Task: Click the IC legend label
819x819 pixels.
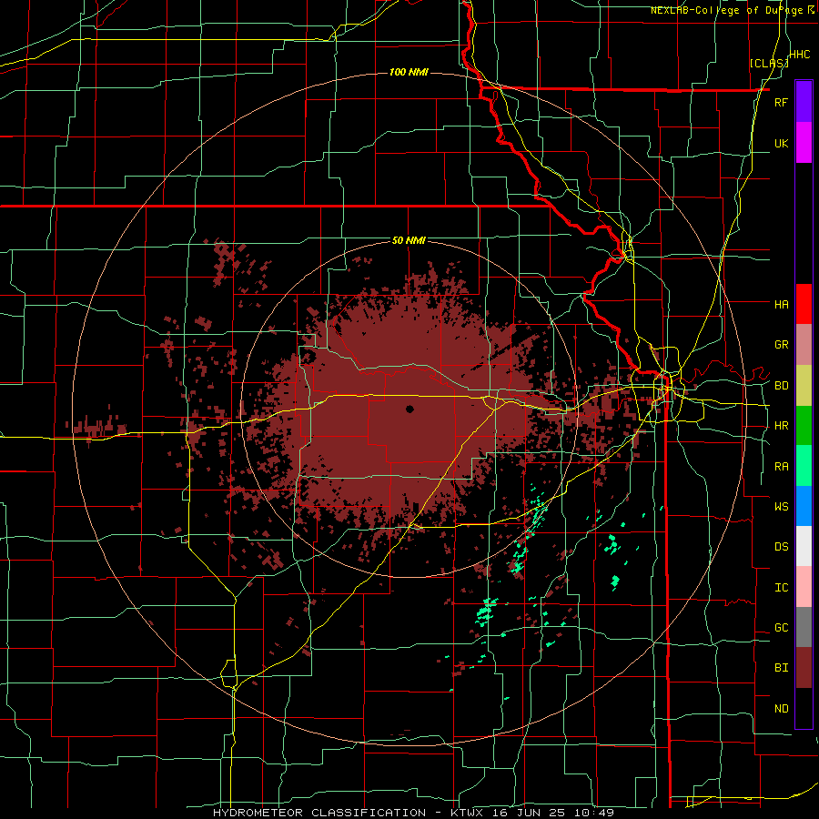Action: coord(781,588)
